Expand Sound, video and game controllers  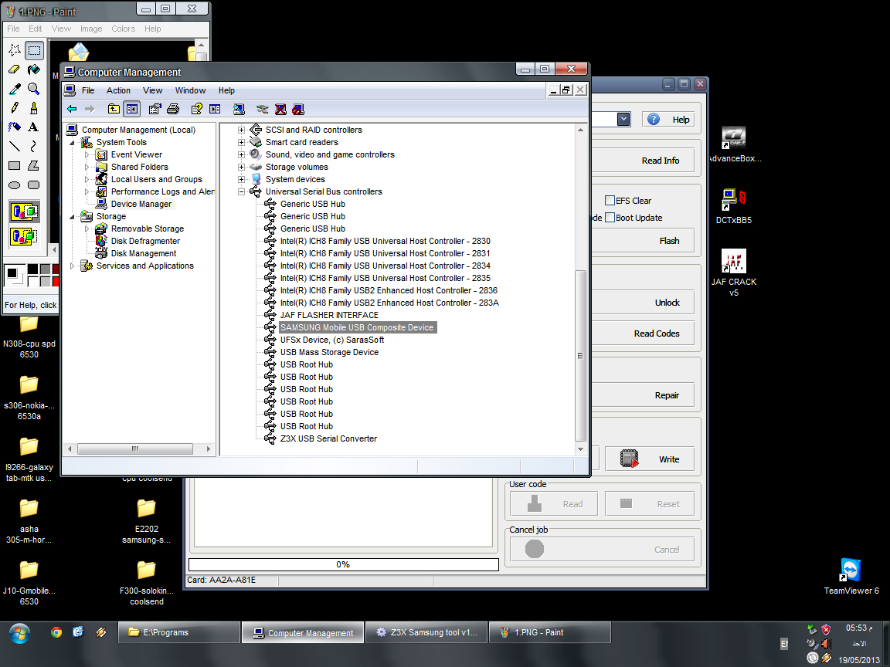[241, 154]
